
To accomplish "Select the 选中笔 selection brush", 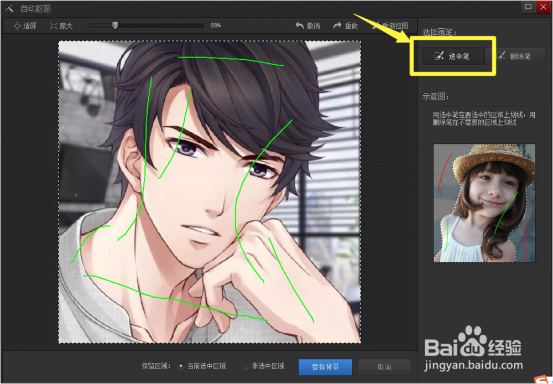I will [454, 56].
